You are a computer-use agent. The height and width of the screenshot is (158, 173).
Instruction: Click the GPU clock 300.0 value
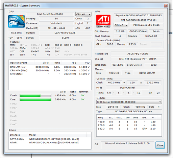point(110,44)
